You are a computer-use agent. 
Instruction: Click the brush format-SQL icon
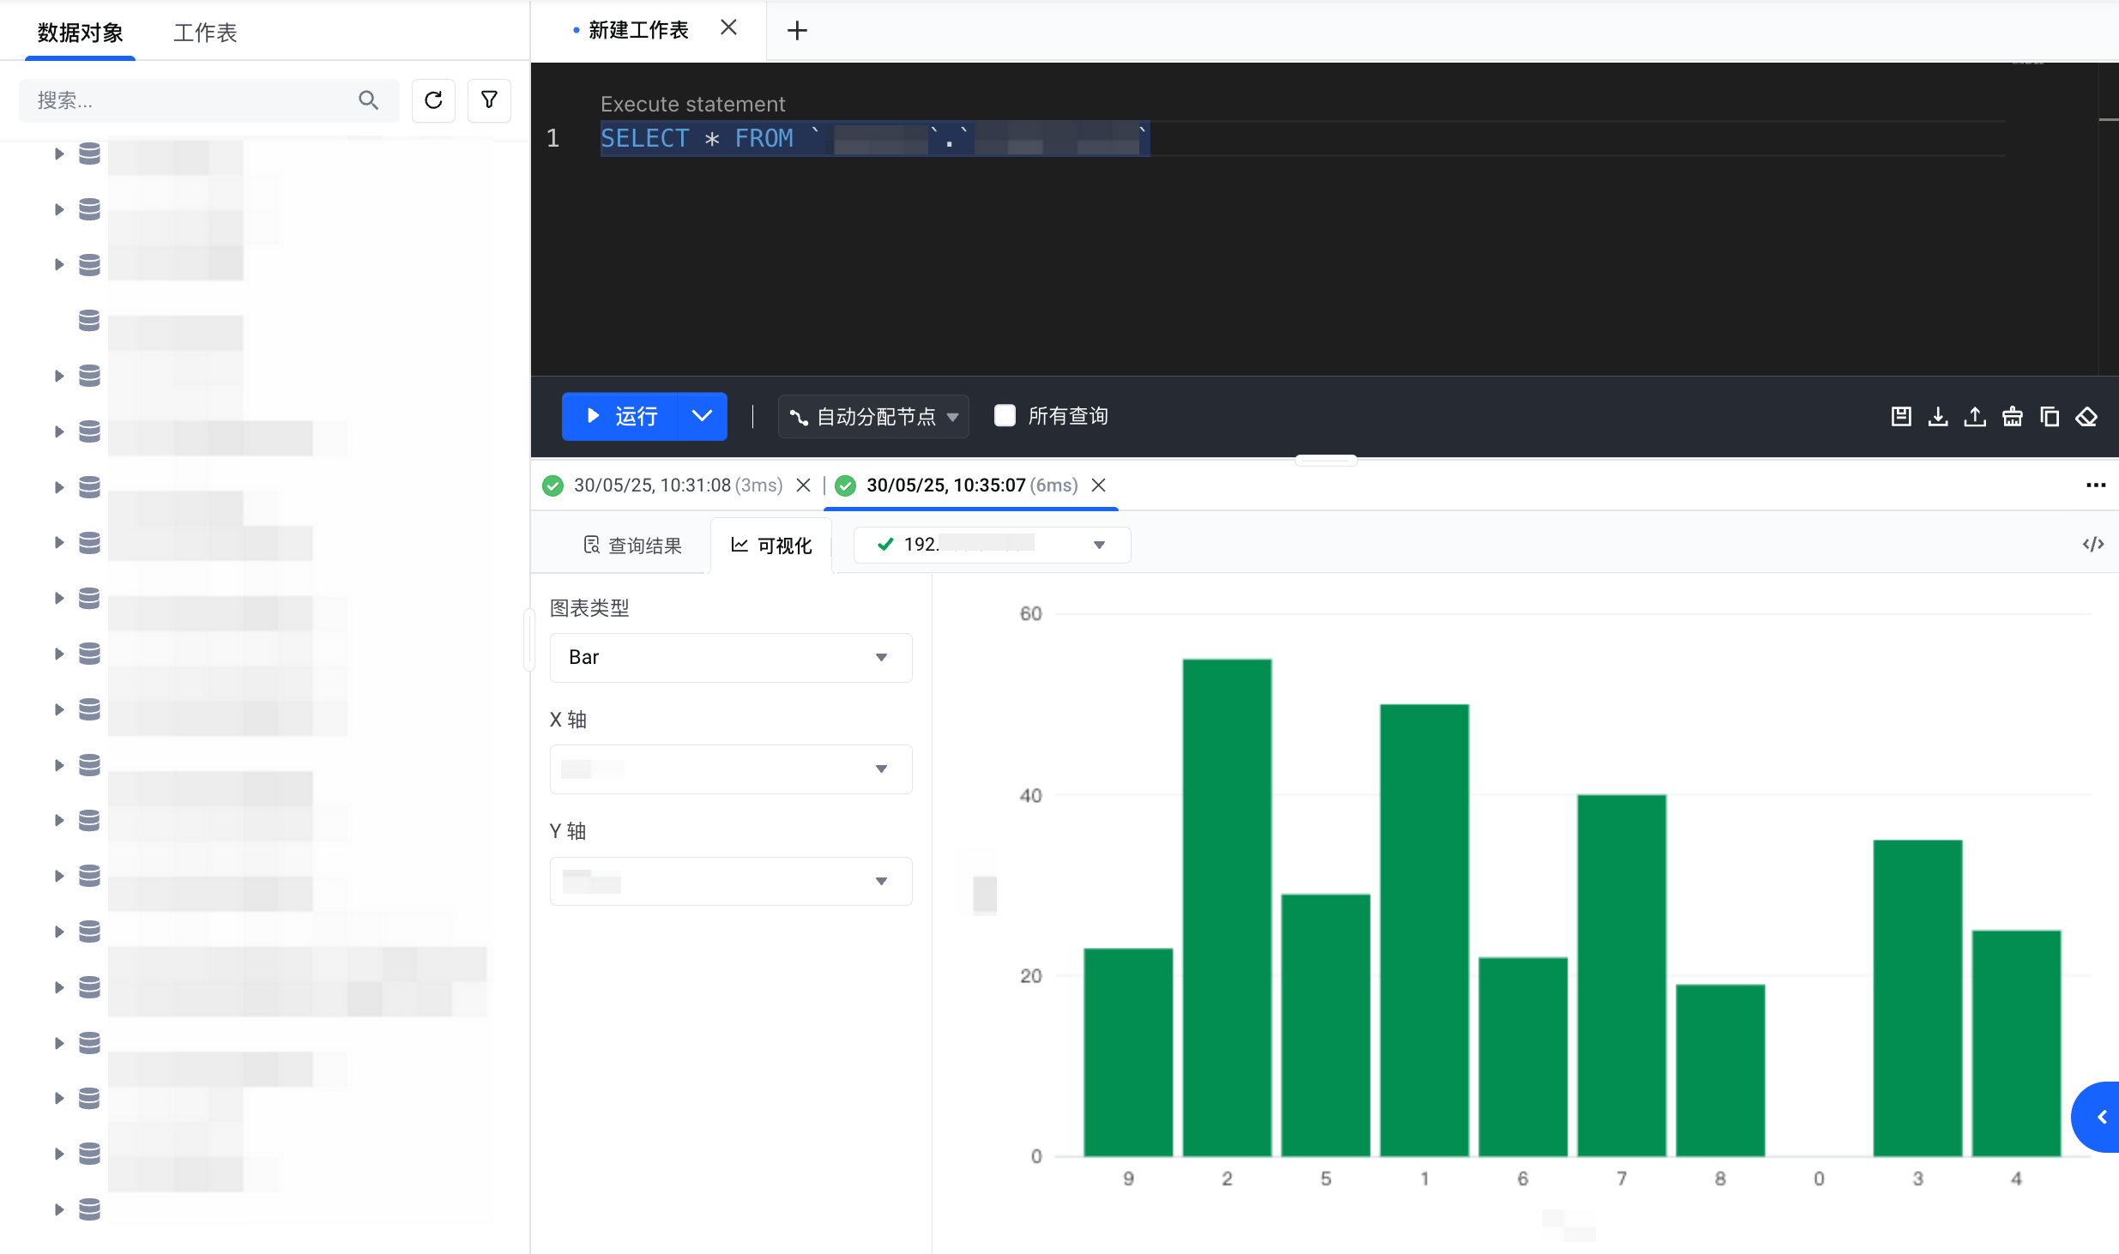pyautogui.click(x=2013, y=417)
